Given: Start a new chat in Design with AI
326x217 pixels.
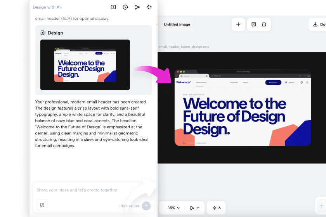Looking at the screenshot, I should click(113, 7).
